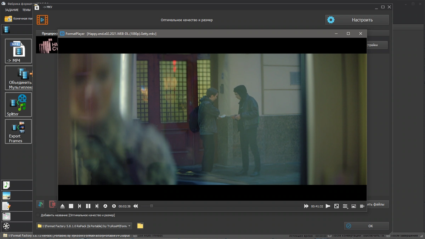Toggle fullscreen mode in FormatPlayer
Viewport: 425px width, 239px height.
[336, 206]
